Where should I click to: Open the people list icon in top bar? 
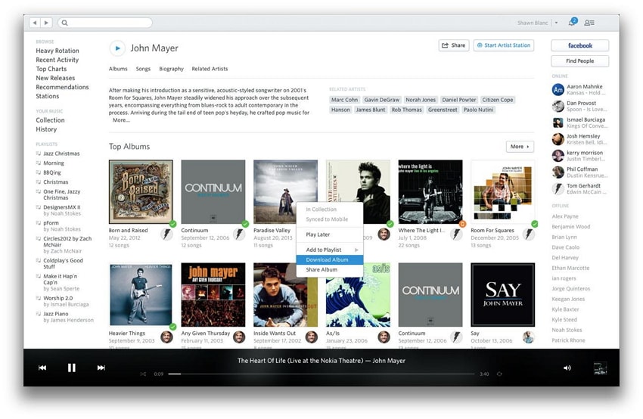pos(589,23)
